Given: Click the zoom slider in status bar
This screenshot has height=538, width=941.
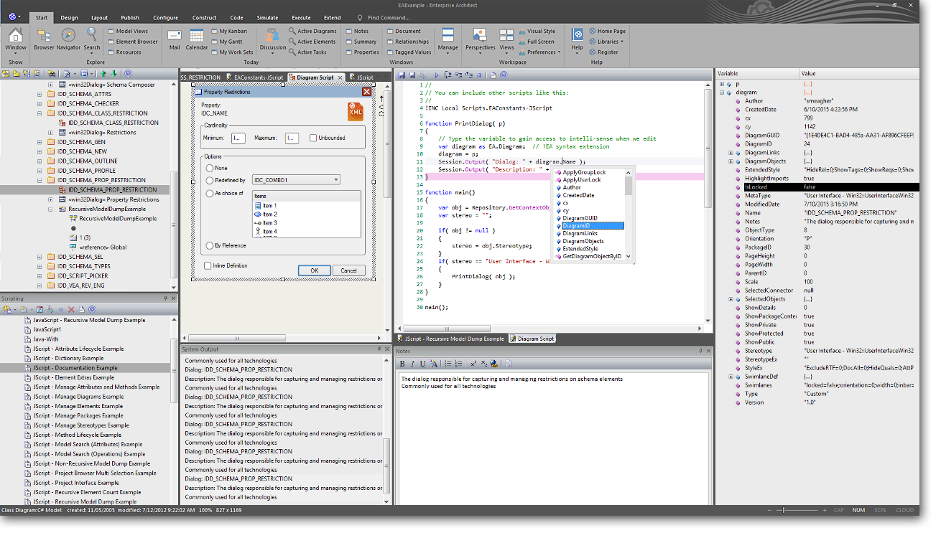Looking at the screenshot, I should click(x=783, y=510).
